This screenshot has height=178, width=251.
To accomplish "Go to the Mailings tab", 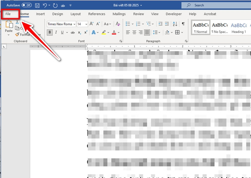I will tap(119, 14).
